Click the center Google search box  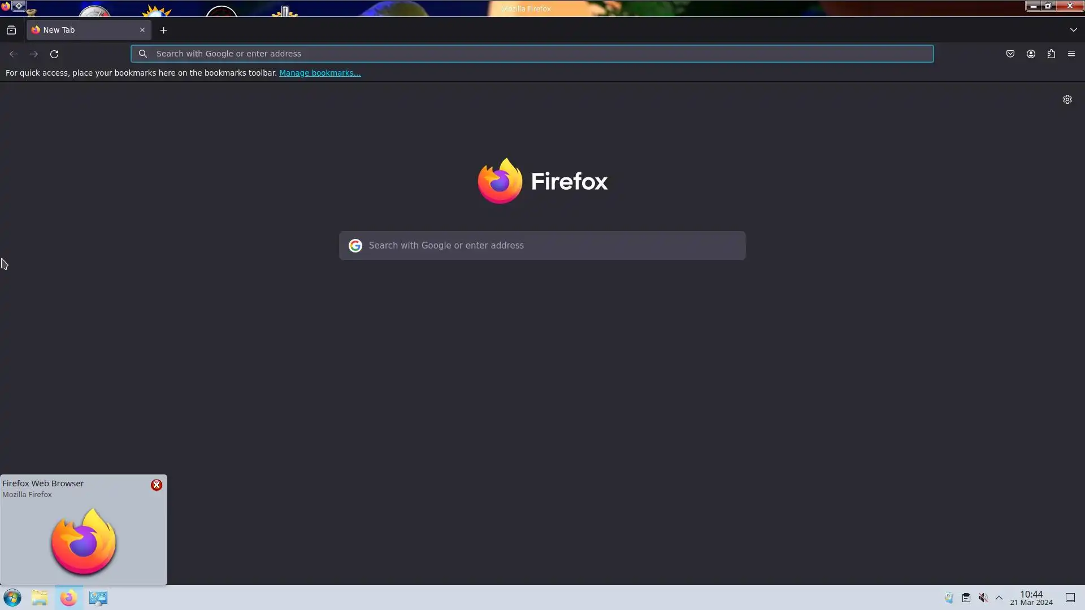point(542,246)
